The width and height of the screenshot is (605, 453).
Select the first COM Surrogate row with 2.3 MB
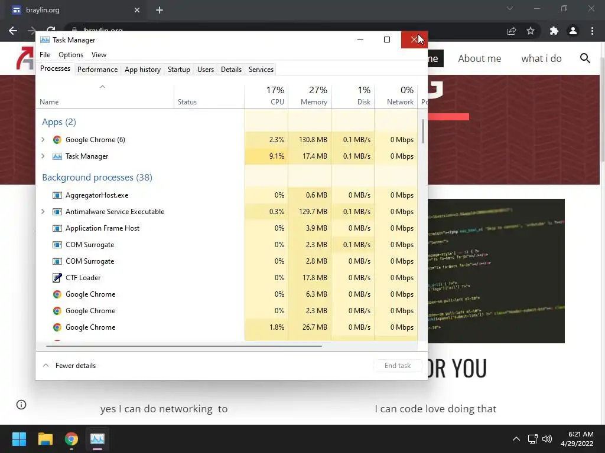(227, 245)
